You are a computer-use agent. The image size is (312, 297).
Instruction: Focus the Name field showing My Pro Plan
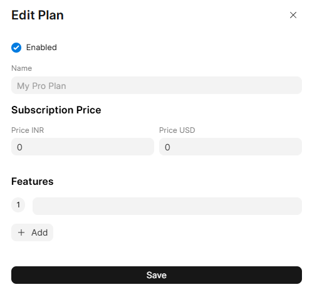(x=157, y=85)
